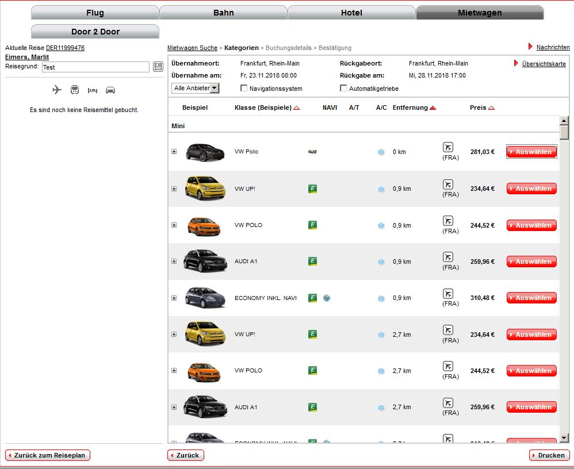Click black VW Polo car image
Viewport: 574px width, 469px height.
pos(205,152)
